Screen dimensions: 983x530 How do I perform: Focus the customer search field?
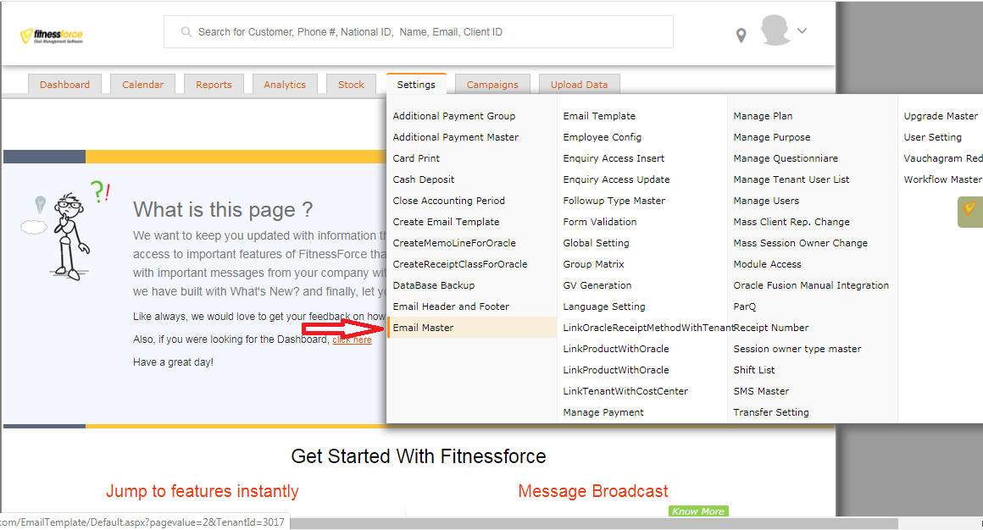pos(419,32)
